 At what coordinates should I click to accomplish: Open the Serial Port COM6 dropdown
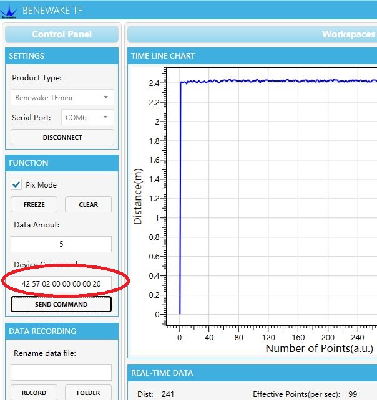tap(87, 117)
